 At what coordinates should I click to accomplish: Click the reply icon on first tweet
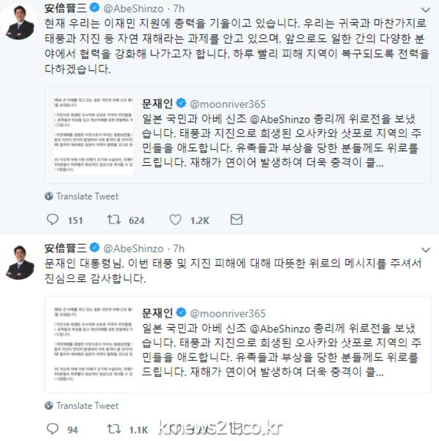tap(53, 220)
